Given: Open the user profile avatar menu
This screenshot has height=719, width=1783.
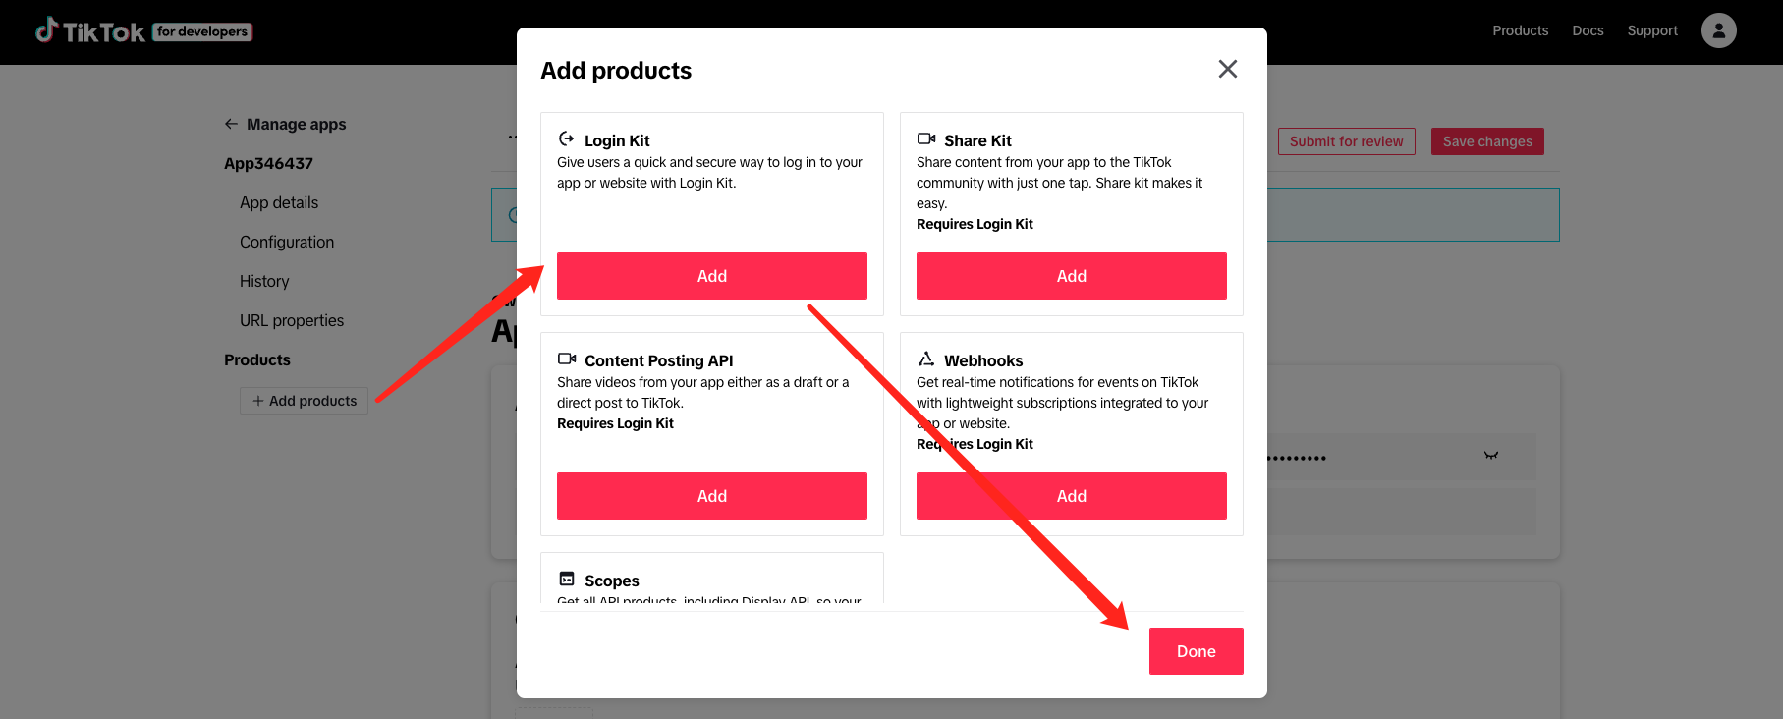Looking at the screenshot, I should click(1718, 30).
